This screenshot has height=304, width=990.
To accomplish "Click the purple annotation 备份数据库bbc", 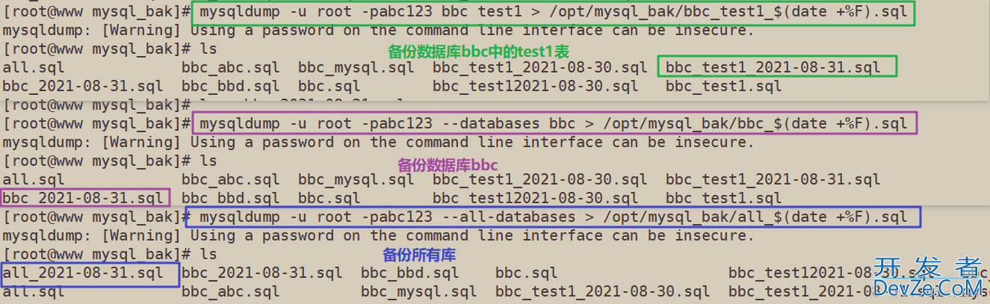I will point(448,164).
